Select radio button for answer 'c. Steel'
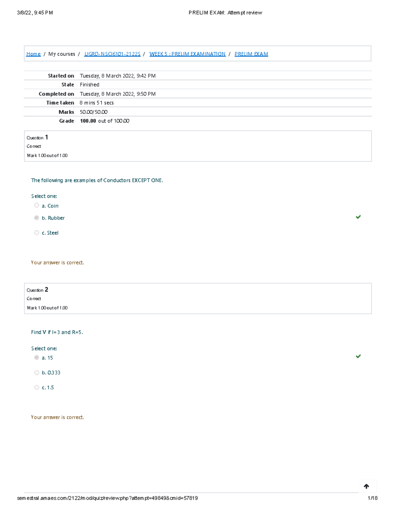 click(37, 232)
